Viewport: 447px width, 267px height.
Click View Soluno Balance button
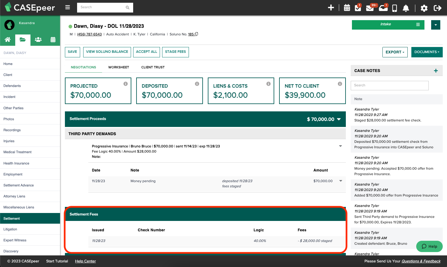[107, 52]
